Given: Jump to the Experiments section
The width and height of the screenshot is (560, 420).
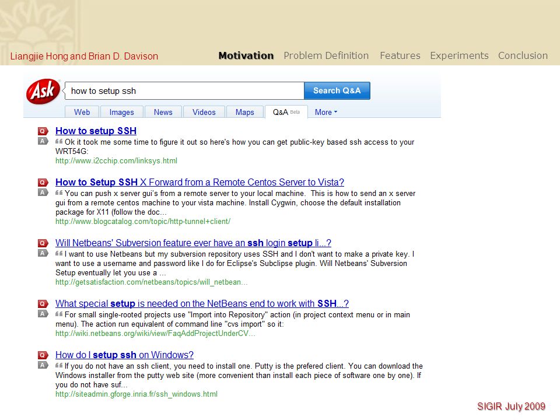Looking at the screenshot, I should coord(459,56).
